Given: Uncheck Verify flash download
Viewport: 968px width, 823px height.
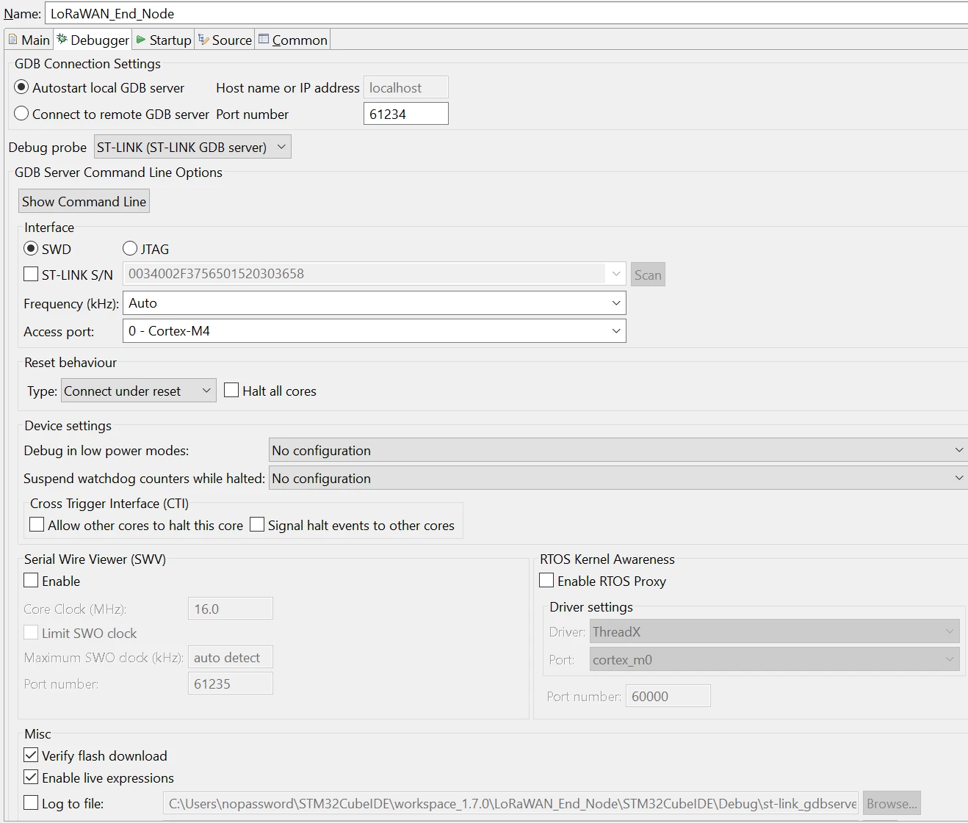Looking at the screenshot, I should pos(31,755).
